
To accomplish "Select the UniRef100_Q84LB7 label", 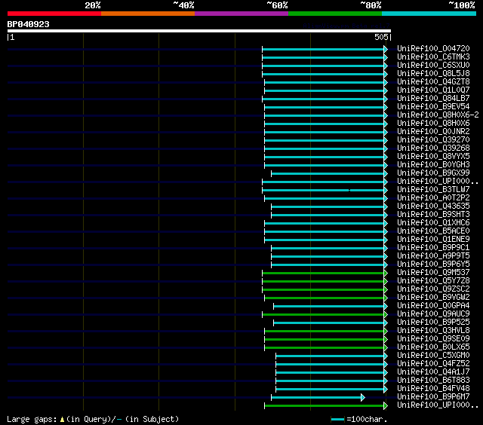I will coord(433,99).
